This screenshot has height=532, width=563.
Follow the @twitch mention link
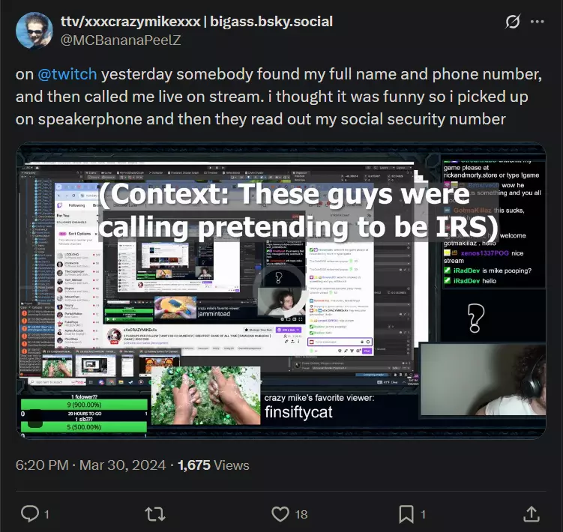67,74
